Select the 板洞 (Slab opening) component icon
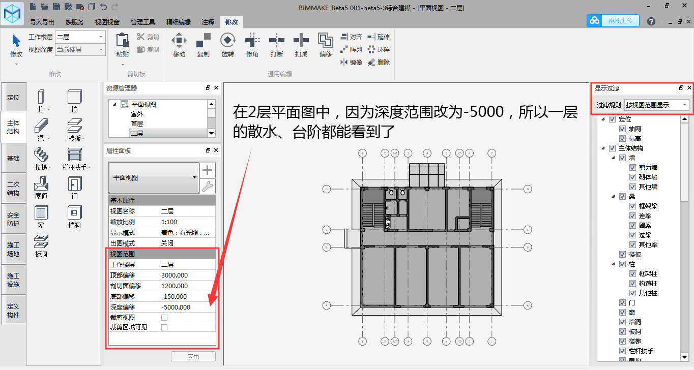 (x=41, y=241)
